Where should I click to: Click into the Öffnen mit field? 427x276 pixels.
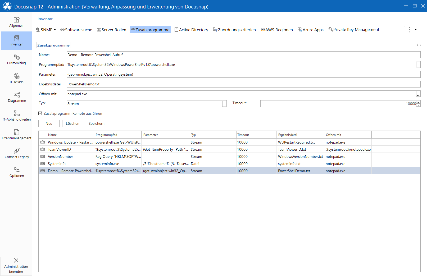click(241, 94)
